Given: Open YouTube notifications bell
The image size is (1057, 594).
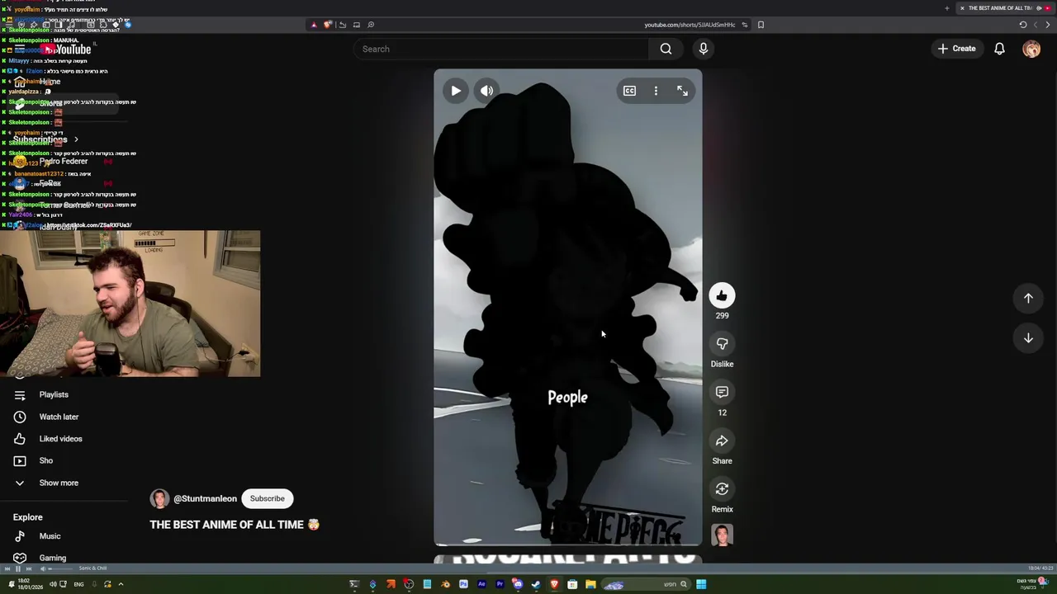Looking at the screenshot, I should [999, 49].
